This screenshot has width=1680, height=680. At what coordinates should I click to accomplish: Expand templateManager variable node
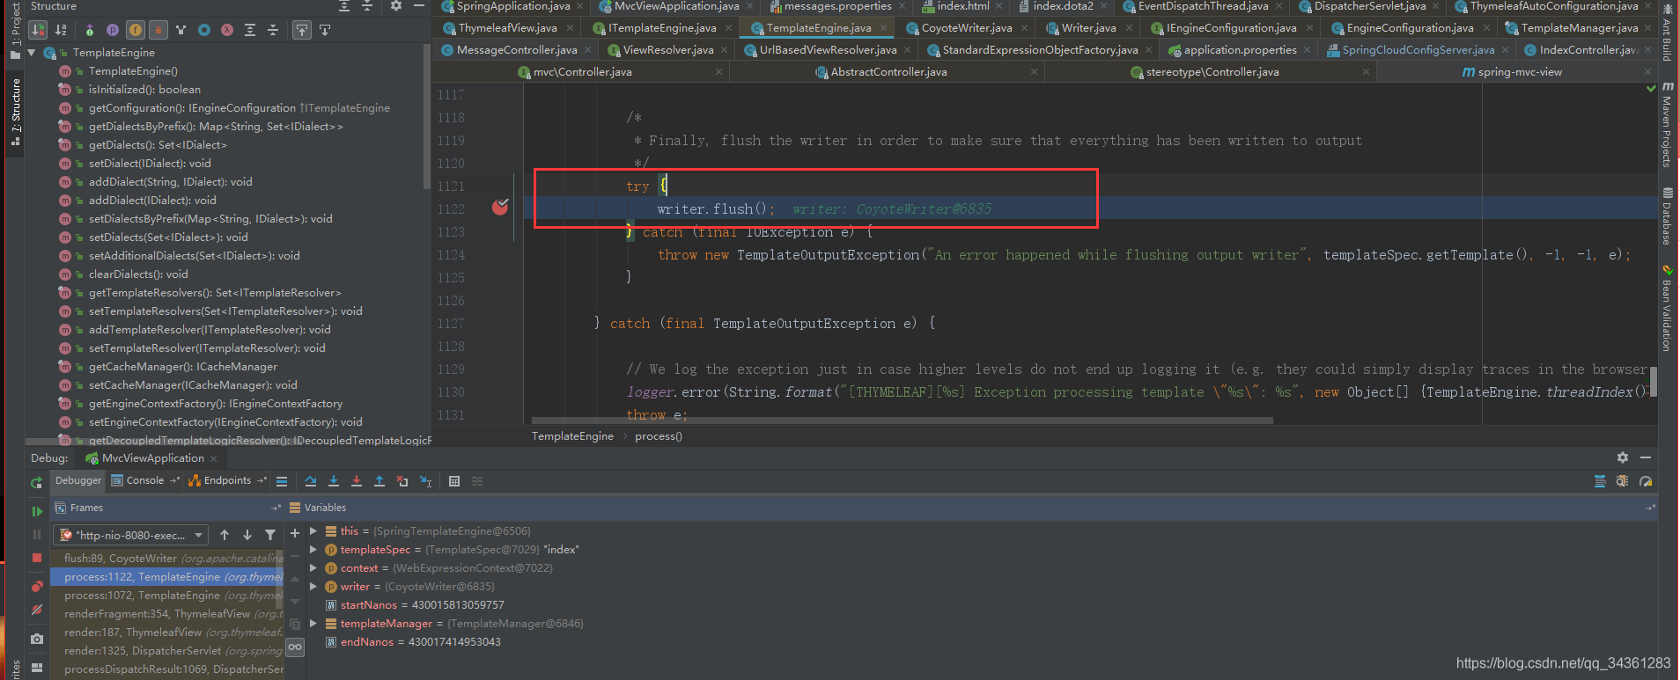point(313,624)
